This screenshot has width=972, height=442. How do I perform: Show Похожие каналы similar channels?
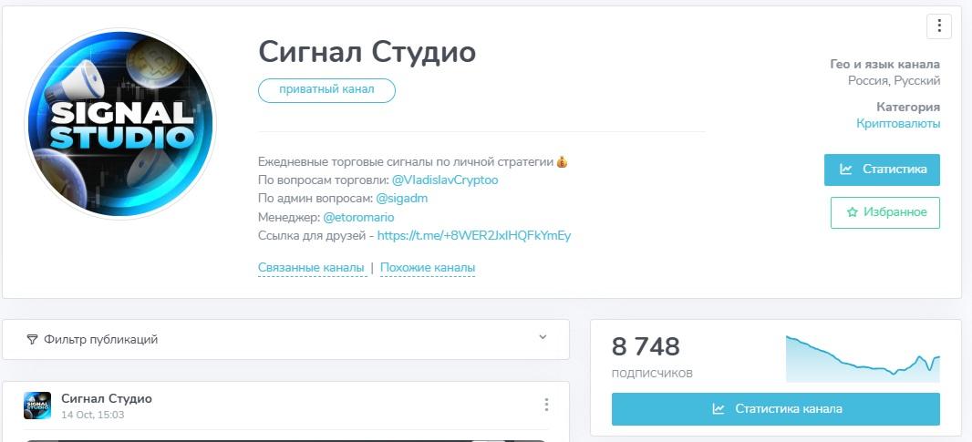coord(428,268)
